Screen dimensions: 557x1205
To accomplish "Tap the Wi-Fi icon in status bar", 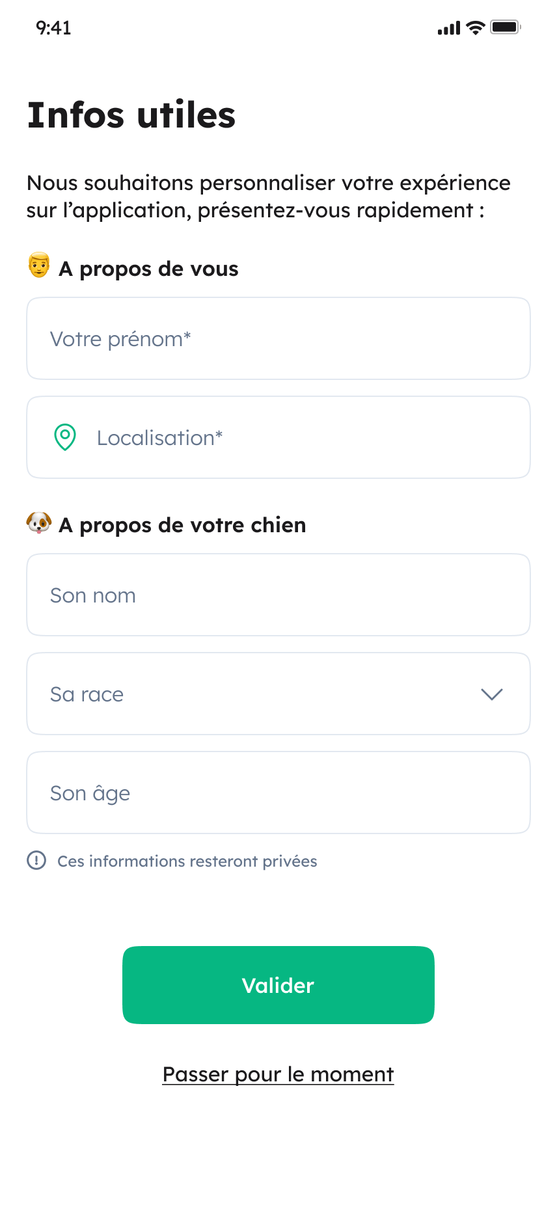I will point(476,27).
